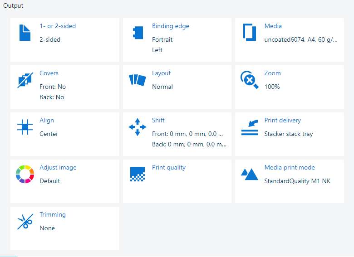The image size is (354, 257).
Task: Open the 1- or 2-sided setting
Action: coord(58,26)
